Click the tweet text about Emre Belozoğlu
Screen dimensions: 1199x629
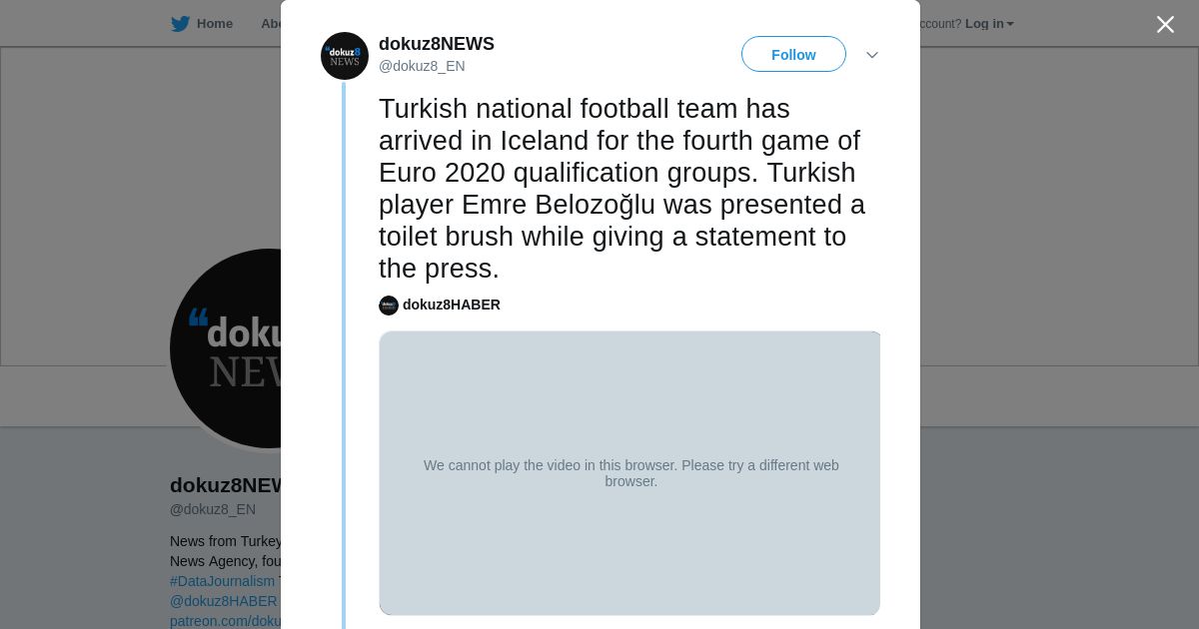(x=621, y=189)
